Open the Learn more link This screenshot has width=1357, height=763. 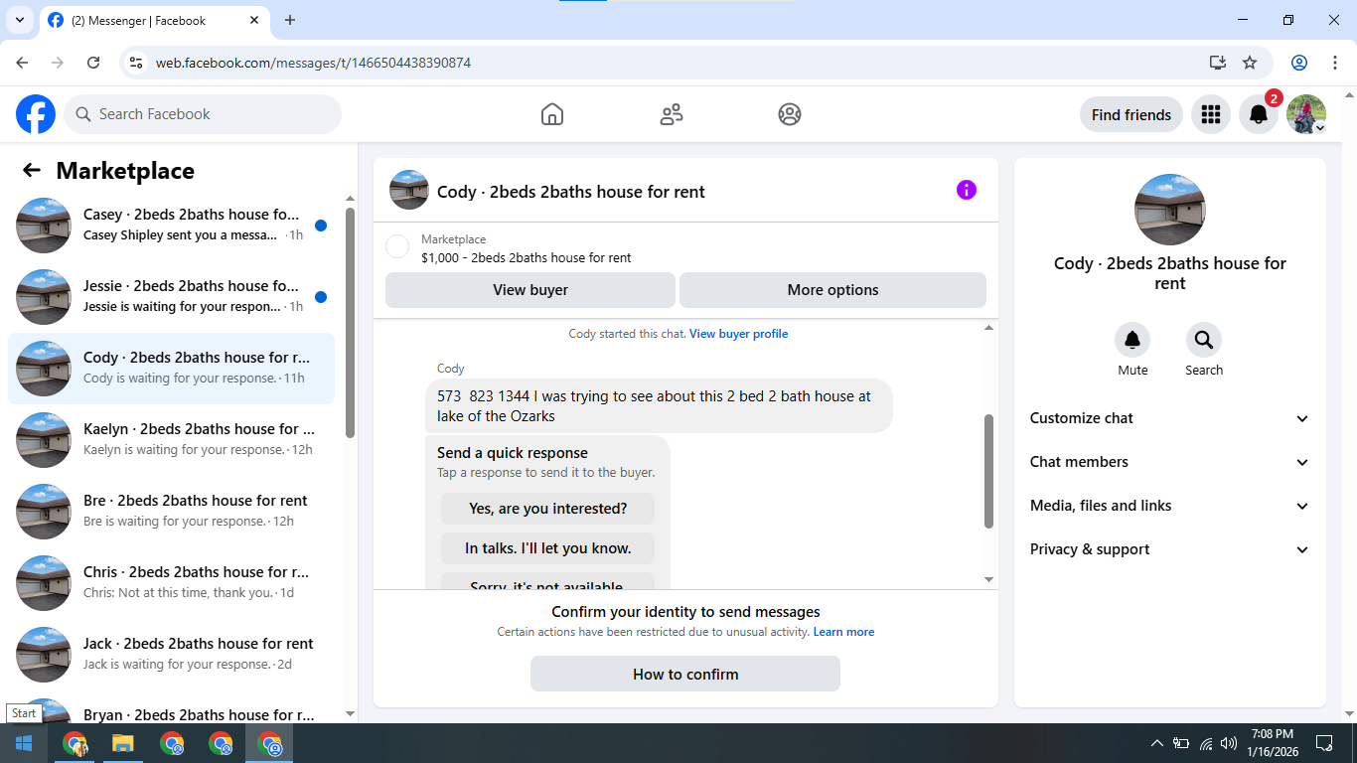[x=843, y=632]
